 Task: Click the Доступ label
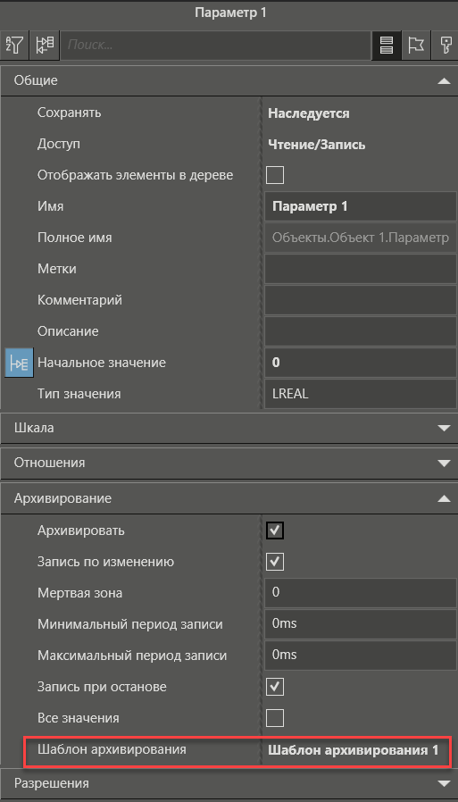point(58,145)
